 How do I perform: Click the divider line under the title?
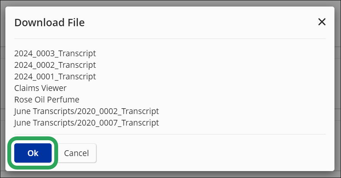click(x=170, y=39)
